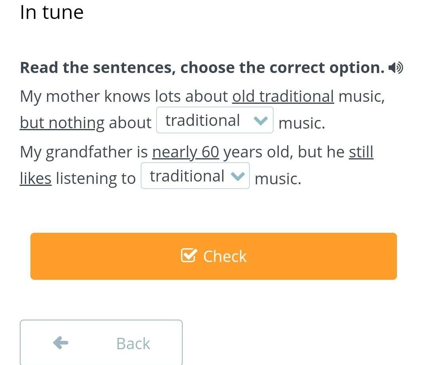Click the chevron after "but nothing about"
The image size is (427, 365).
261,121
